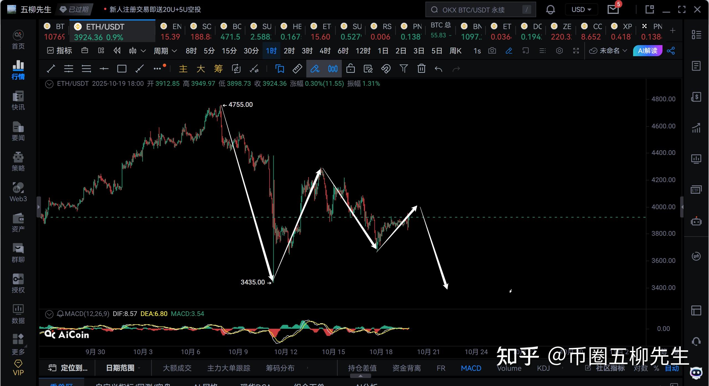Viewport: 709px width, 386px height.
Task: Open the 周期 period dropdown
Action: coord(165,51)
